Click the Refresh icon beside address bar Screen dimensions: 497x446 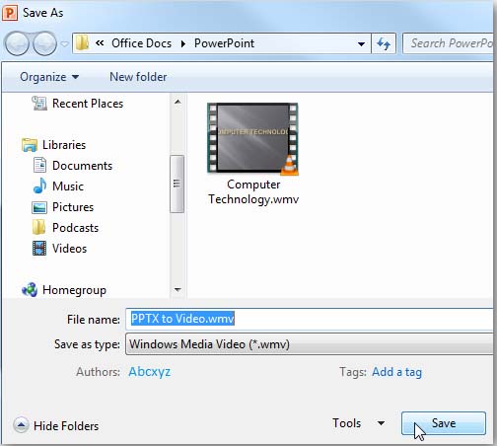(x=384, y=43)
